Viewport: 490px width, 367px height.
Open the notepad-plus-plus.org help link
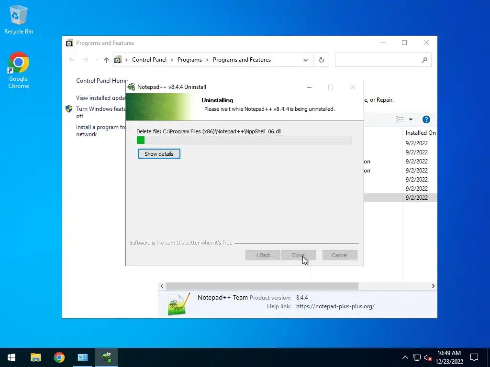pos(335,306)
